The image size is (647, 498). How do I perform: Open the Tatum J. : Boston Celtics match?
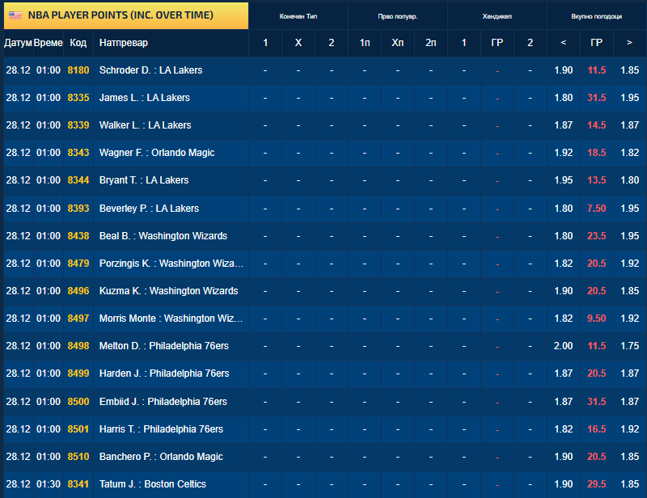pos(153,484)
